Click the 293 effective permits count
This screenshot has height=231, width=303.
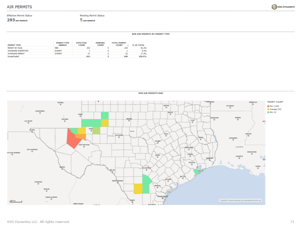tap(11, 20)
